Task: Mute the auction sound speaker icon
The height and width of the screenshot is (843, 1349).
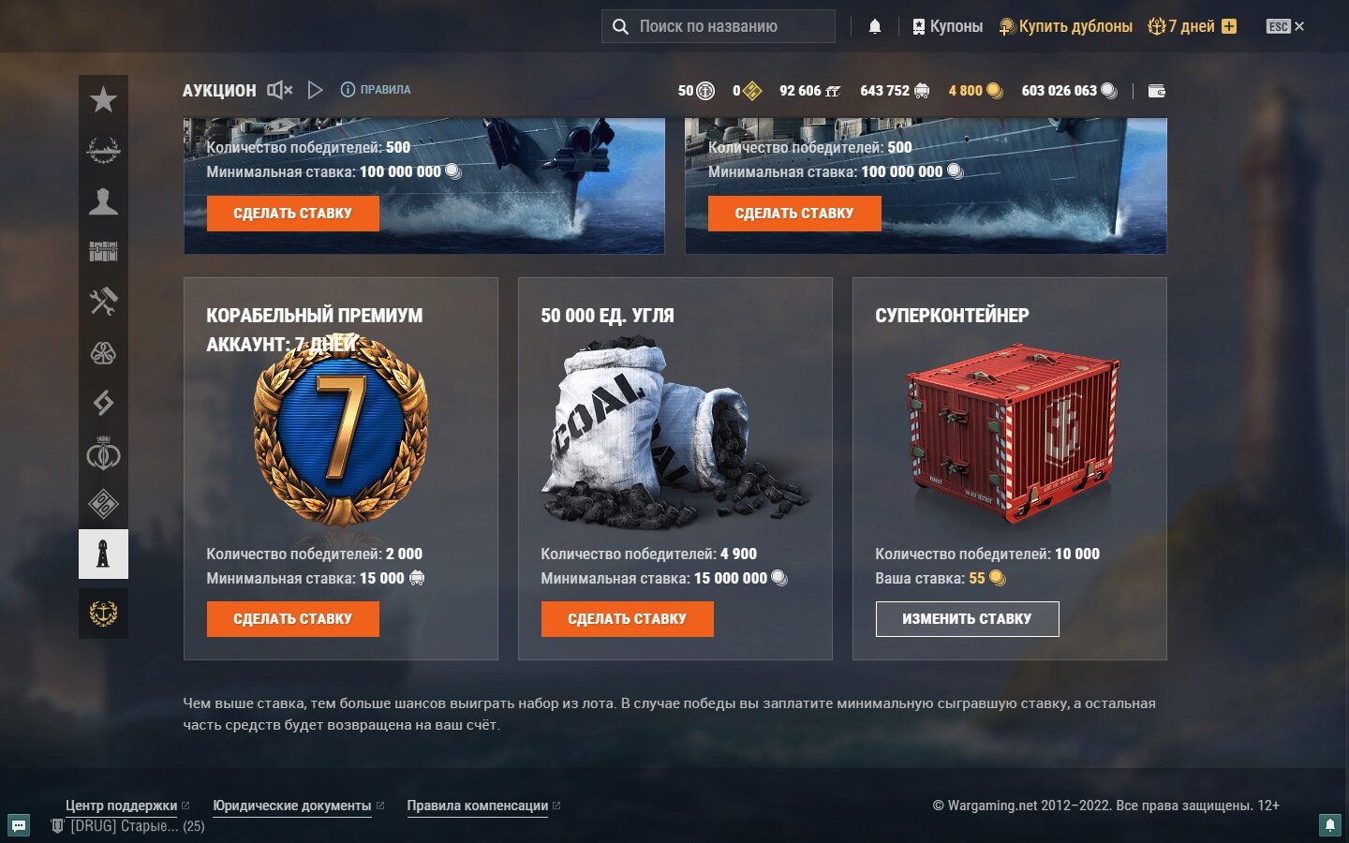Action: pyautogui.click(x=279, y=90)
